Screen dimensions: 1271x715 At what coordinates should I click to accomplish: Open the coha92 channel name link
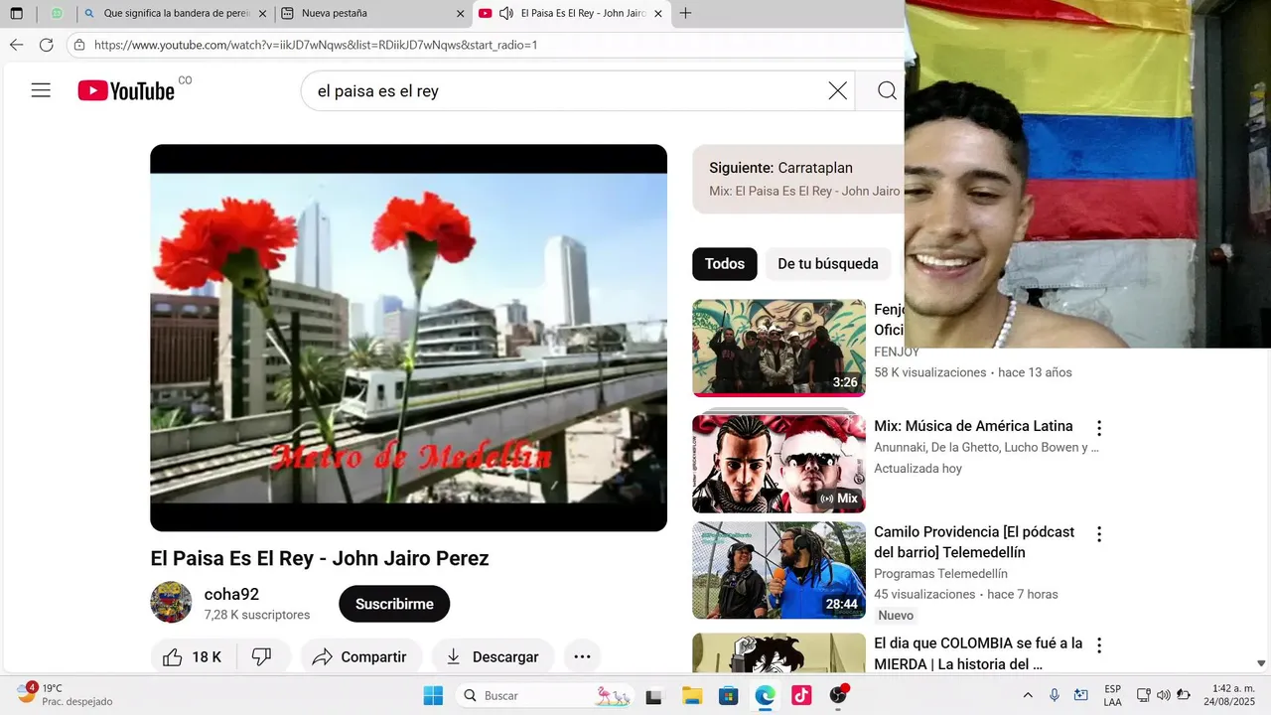click(x=231, y=594)
